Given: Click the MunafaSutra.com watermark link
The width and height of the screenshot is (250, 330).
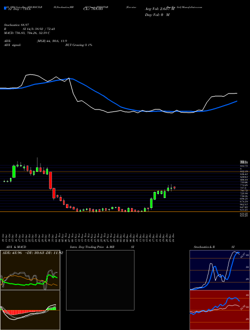Looking at the screenshot, I should pyautogui.click(x=191, y=7).
